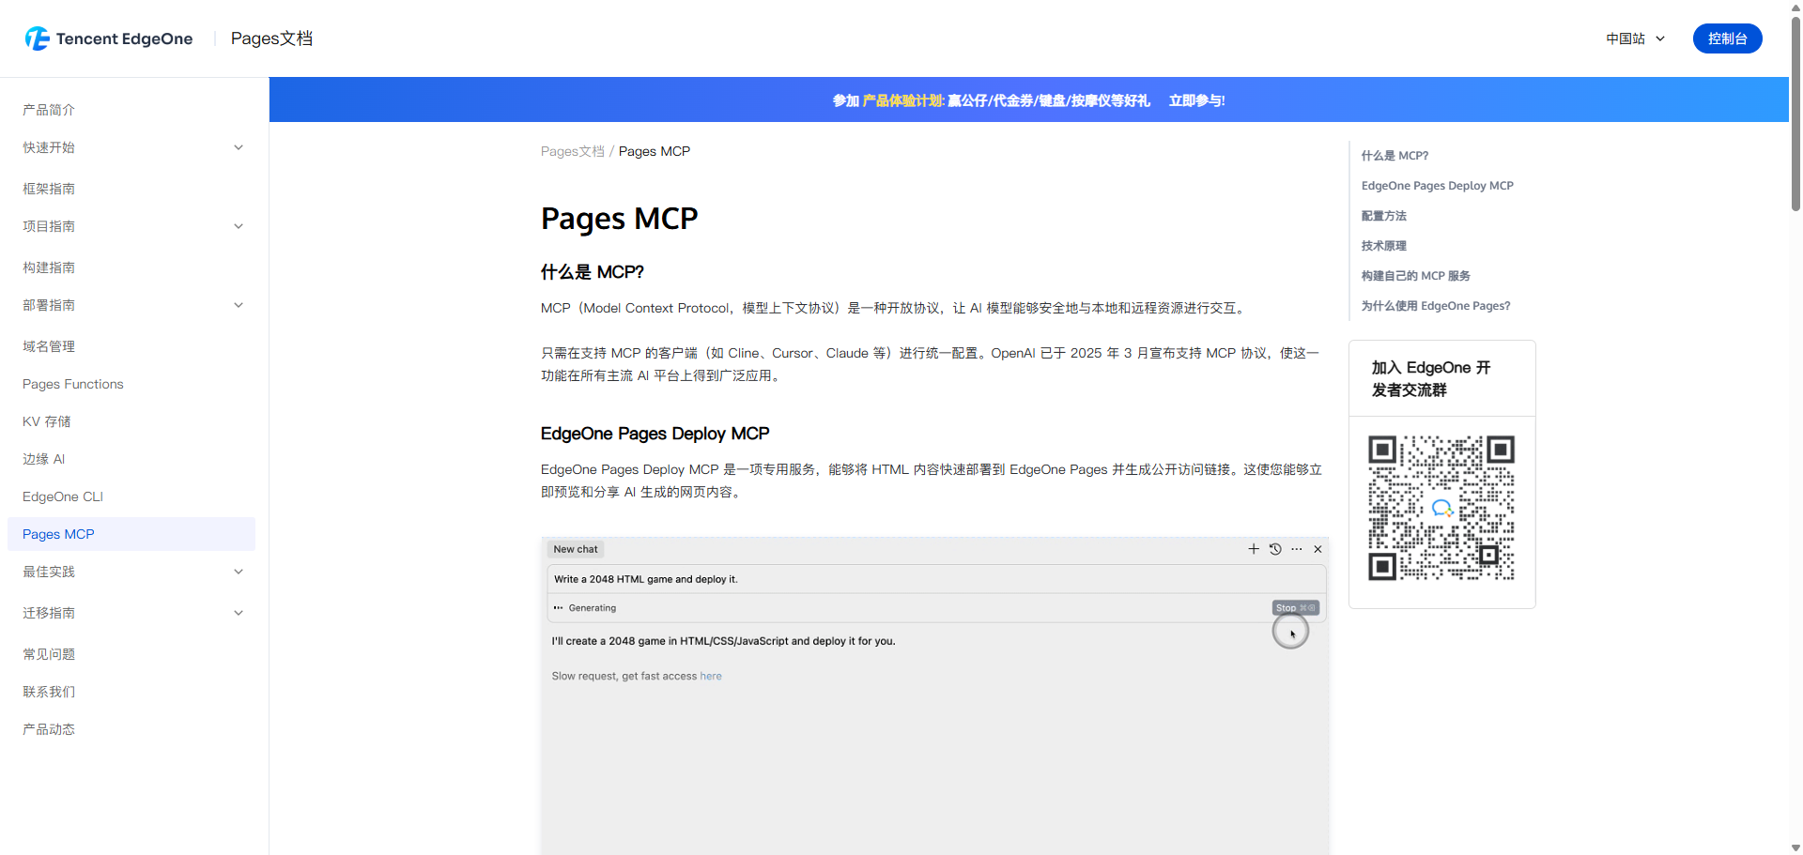
Task: Open 联系我们 in the sidebar
Action: (49, 692)
